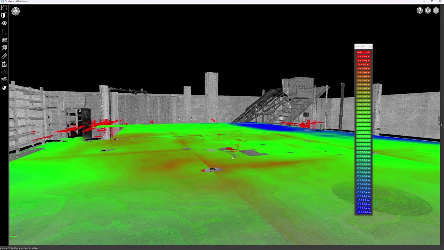Click the cursor coordinates in the status bar

[x=19, y=248]
